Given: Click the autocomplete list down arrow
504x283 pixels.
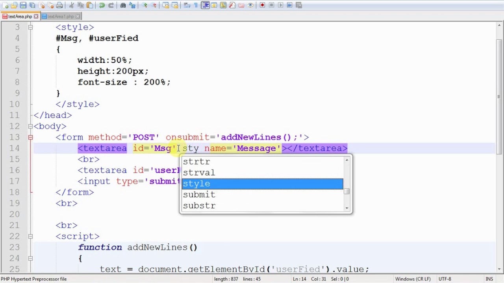Looking at the screenshot, I should pos(347,208).
